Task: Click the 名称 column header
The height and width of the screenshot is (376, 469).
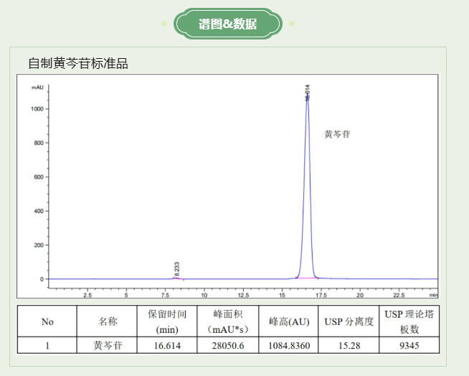Action: 108,321
